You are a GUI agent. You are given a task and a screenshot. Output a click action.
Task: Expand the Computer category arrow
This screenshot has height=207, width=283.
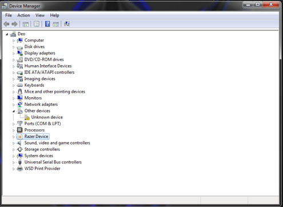[14, 41]
